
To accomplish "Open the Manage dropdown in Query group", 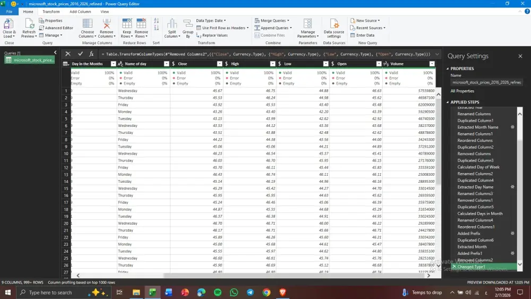I will click(x=51, y=35).
